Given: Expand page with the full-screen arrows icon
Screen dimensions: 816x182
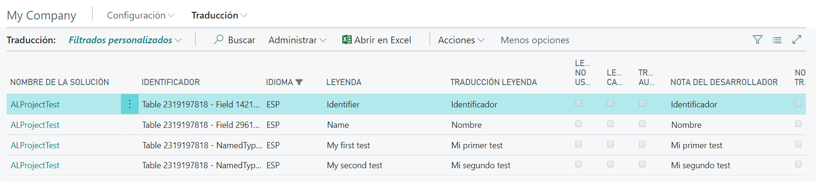Looking at the screenshot, I should pyautogui.click(x=797, y=39).
